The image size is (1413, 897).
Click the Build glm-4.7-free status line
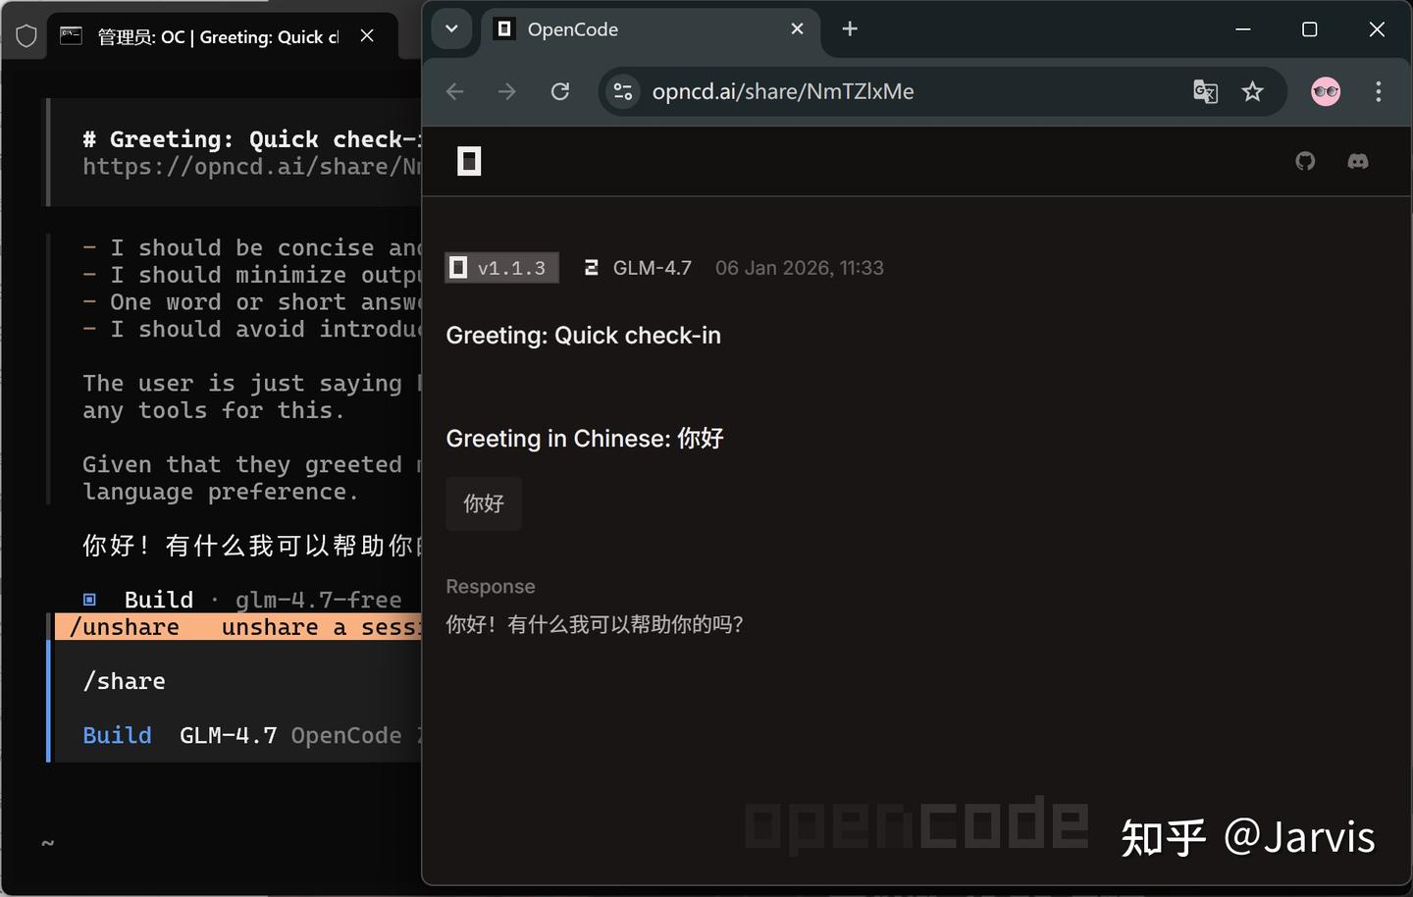tap(242, 600)
